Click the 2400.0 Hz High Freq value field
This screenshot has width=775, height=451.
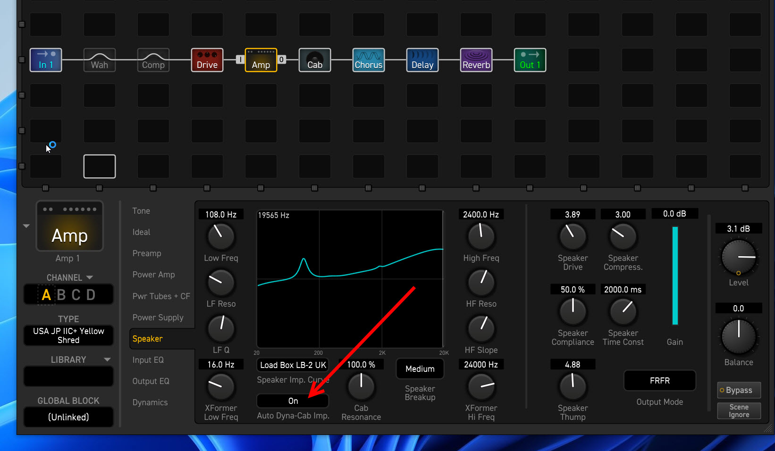[x=481, y=214]
